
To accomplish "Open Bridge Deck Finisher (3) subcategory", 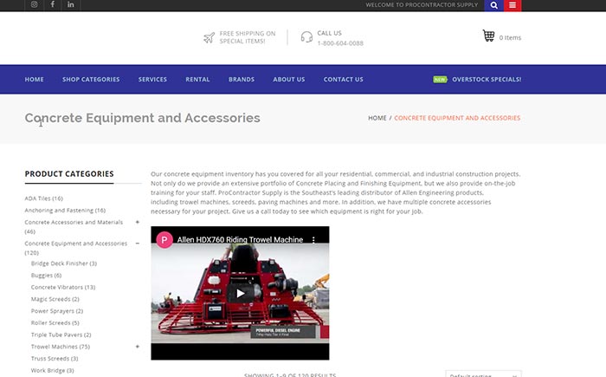I will [64, 263].
